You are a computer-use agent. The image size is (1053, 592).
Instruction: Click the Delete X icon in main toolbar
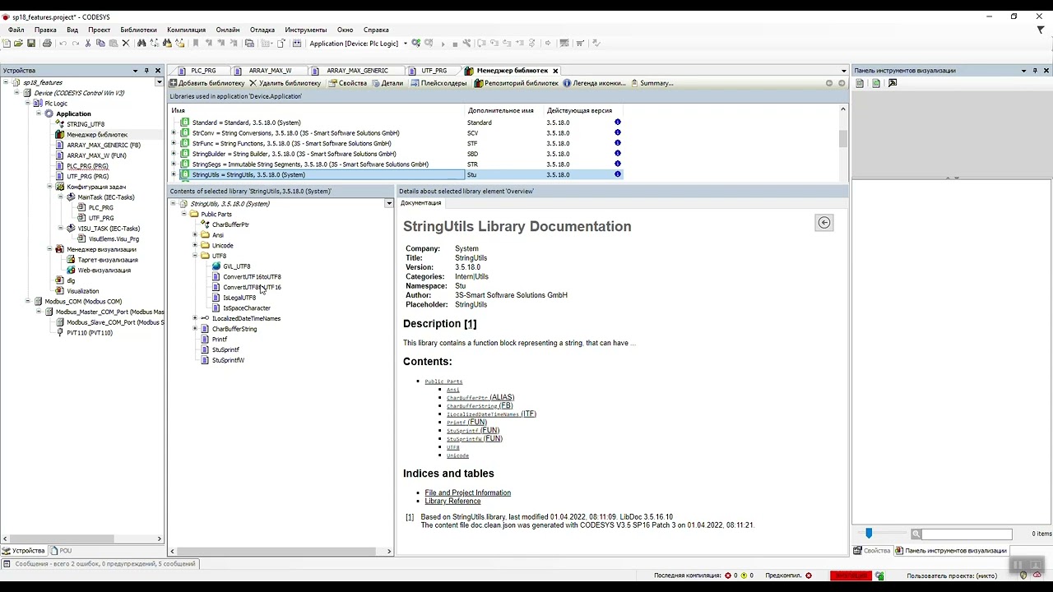point(126,44)
